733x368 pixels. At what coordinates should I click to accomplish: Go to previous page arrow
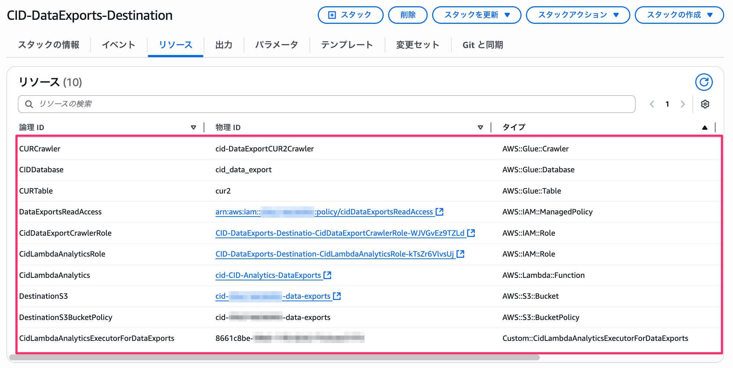(x=652, y=104)
